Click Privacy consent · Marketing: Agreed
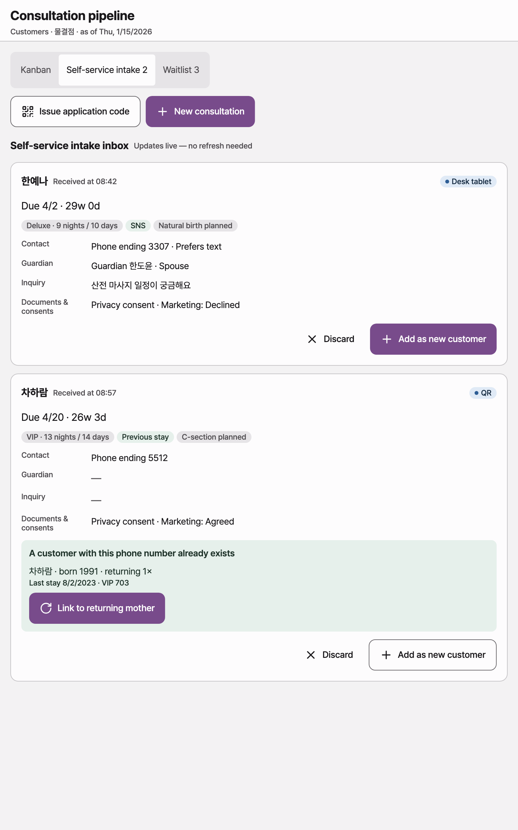Image resolution: width=518 pixels, height=830 pixels. [163, 522]
